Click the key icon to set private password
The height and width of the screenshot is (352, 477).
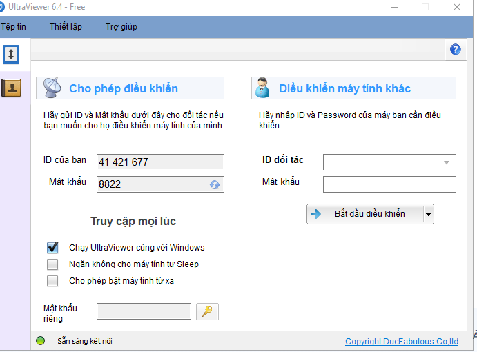207,311
